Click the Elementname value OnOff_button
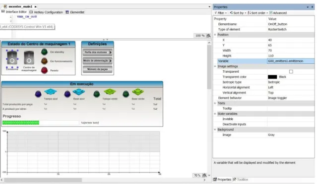The height and width of the screenshot is (185, 317). 291,24
